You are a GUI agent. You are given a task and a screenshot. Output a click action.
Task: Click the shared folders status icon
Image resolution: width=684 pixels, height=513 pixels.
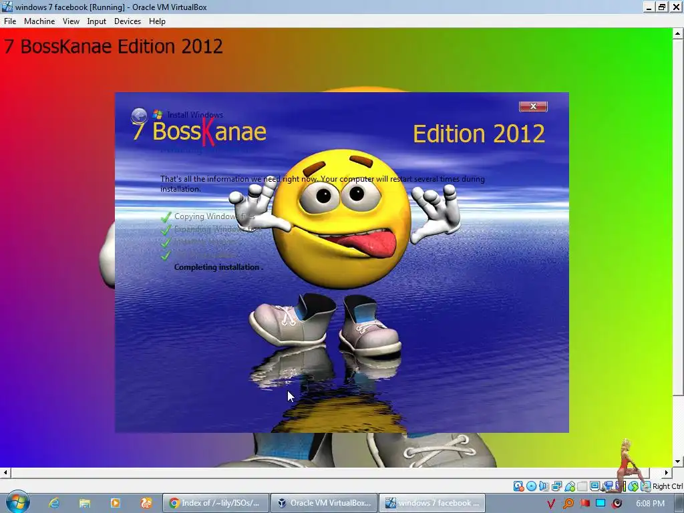pyautogui.click(x=582, y=486)
